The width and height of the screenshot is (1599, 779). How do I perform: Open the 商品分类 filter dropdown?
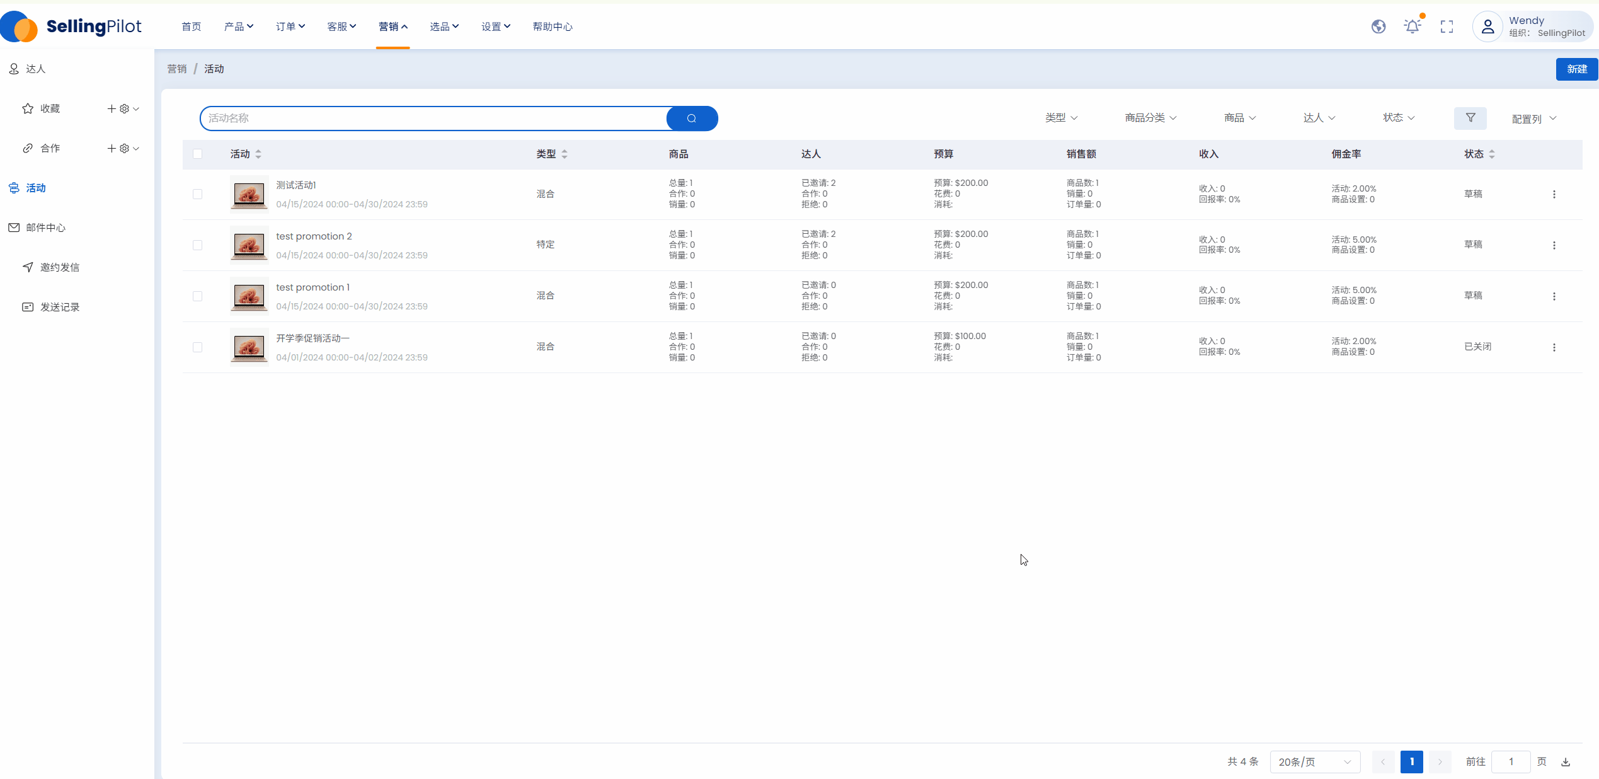(1150, 118)
